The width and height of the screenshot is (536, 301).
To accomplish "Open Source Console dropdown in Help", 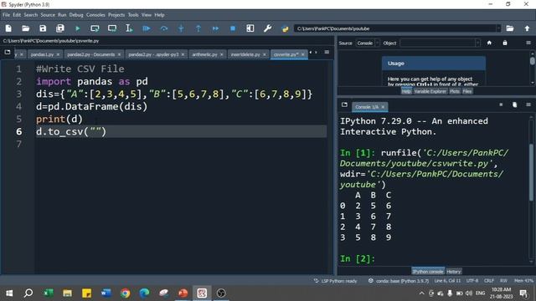I will pos(368,43).
